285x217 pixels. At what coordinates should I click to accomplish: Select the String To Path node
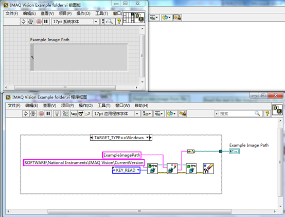tap(191, 151)
